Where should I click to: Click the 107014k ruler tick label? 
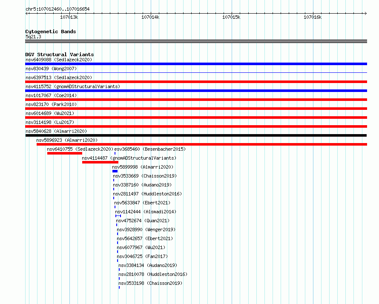(x=150, y=17)
